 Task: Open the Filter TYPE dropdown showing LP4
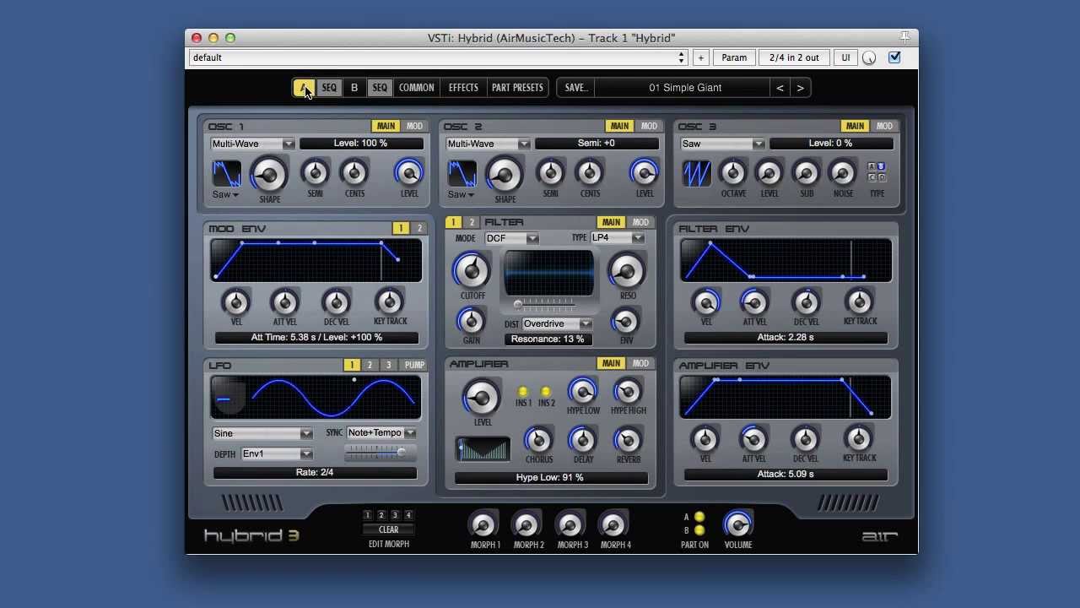618,238
